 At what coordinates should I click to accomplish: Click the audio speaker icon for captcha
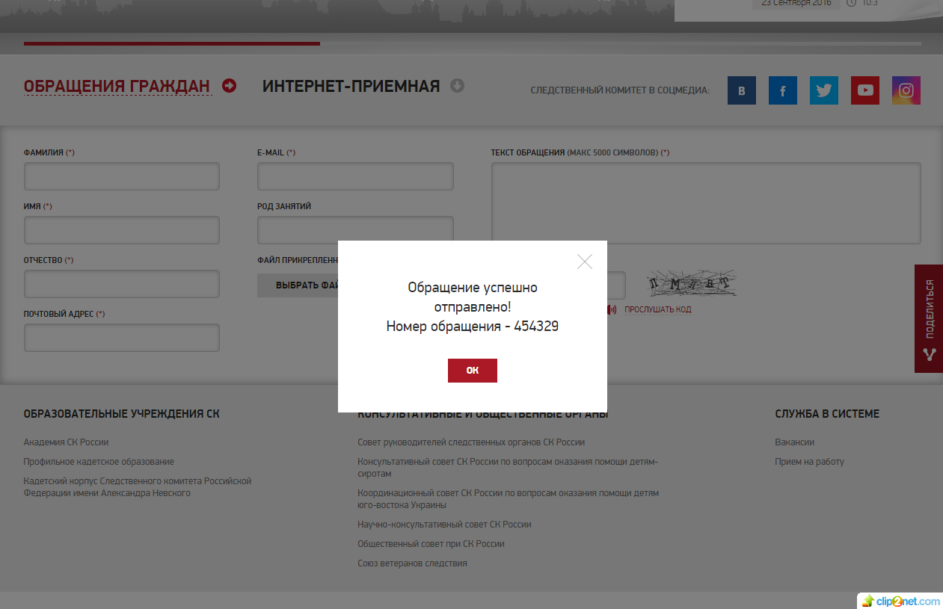[x=612, y=309]
